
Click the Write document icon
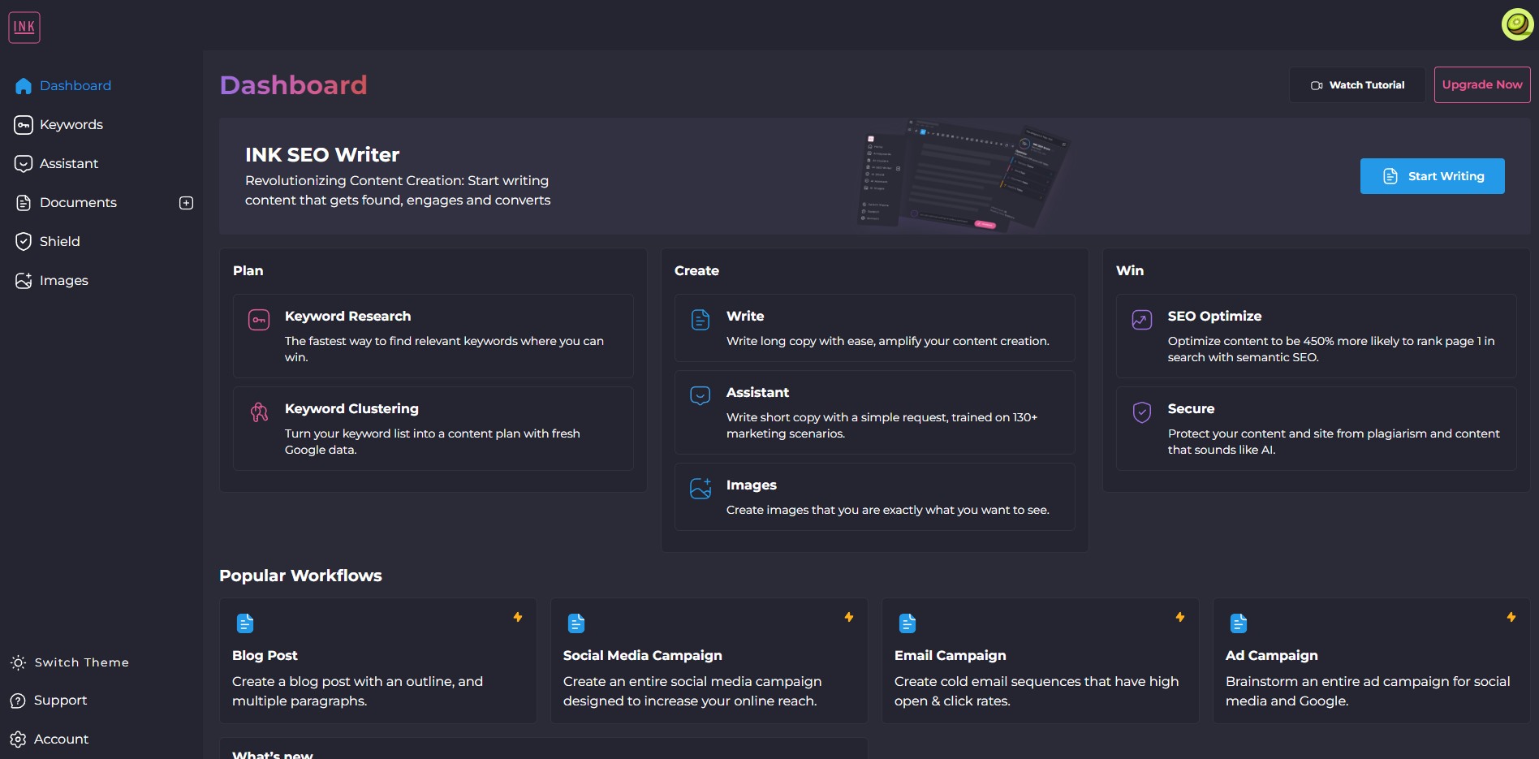pos(701,320)
